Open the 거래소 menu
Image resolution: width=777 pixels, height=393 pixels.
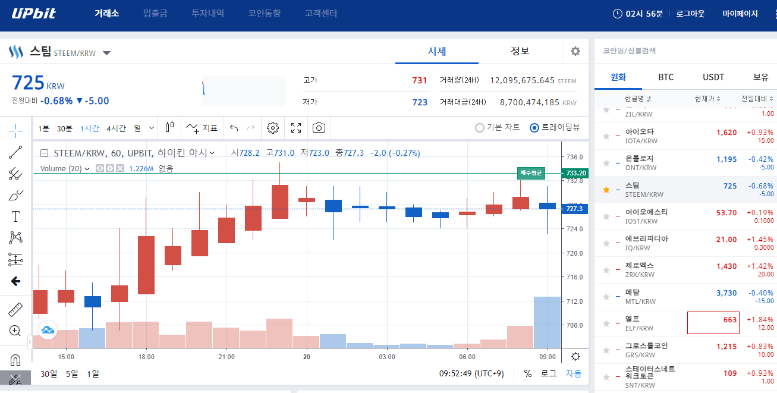click(107, 14)
